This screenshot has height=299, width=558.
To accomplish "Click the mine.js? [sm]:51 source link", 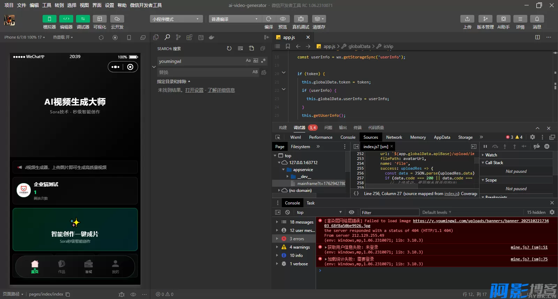I will [529, 248].
